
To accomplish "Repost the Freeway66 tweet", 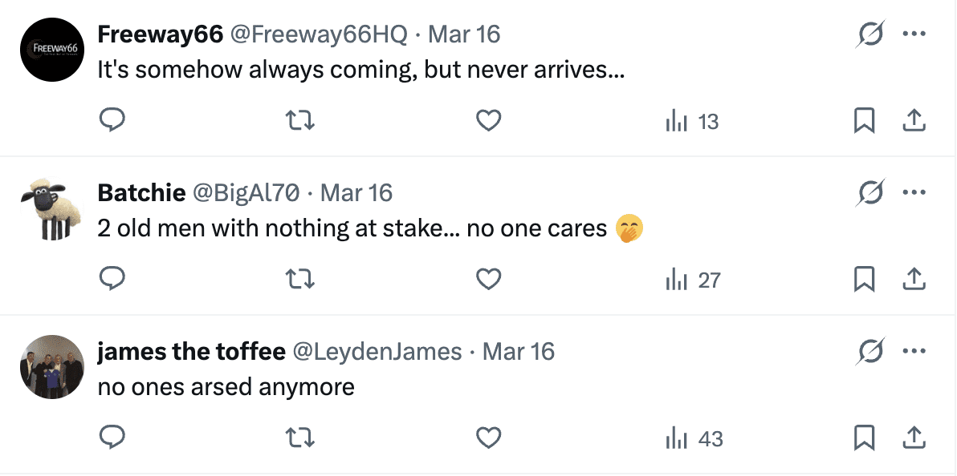I will 300,121.
